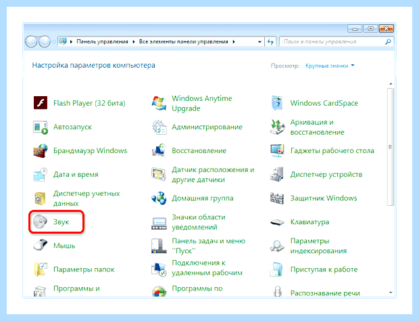Image resolution: width=419 pixels, height=321 pixels.
Task: Open the Датчик расположения icon
Action: [159, 174]
